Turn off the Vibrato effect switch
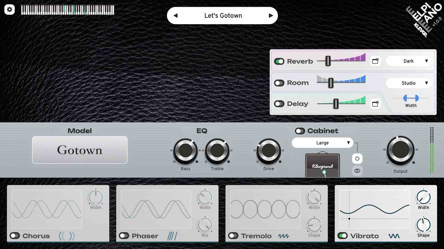The width and height of the screenshot is (444, 249). [x=343, y=236]
